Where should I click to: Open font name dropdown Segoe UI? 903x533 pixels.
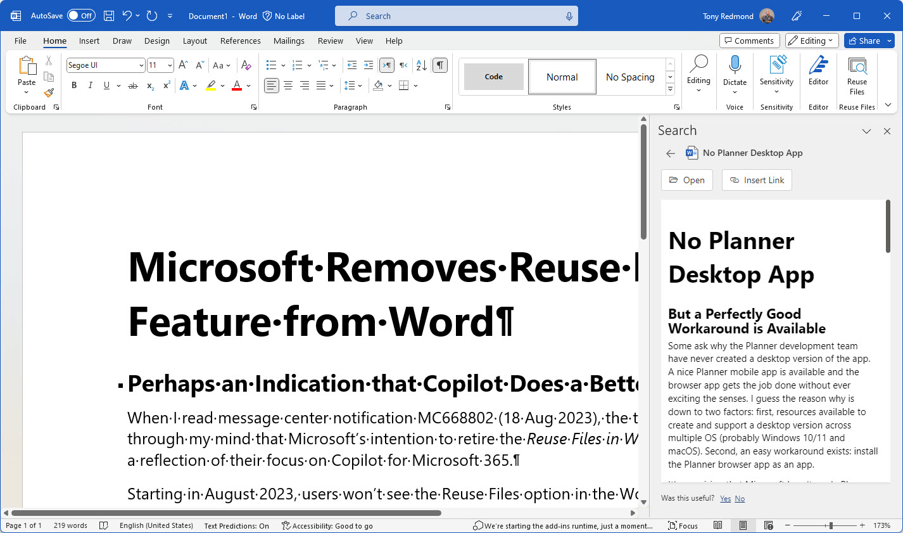(x=141, y=65)
